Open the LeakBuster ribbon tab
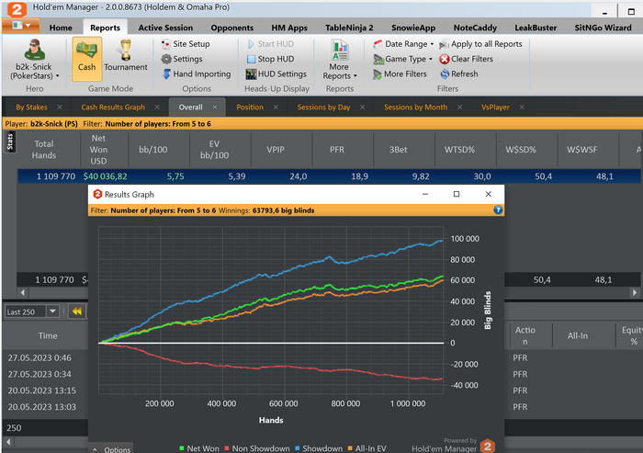The image size is (643, 453). coord(536,28)
